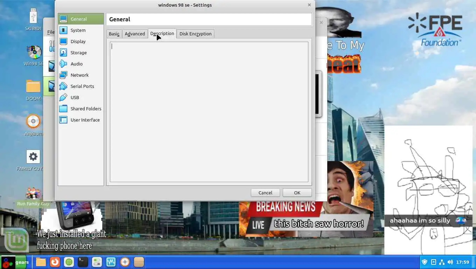Launch Firefox from the taskbar
Viewport: 476px width, 269px height.
[x=55, y=262]
